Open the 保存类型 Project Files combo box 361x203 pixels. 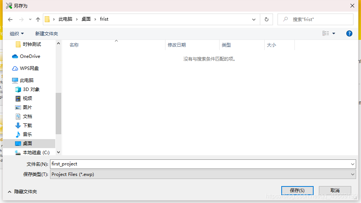pos(203,174)
